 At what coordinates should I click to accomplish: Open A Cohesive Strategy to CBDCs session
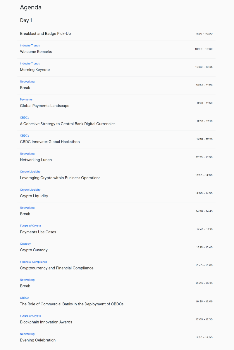[68, 124]
